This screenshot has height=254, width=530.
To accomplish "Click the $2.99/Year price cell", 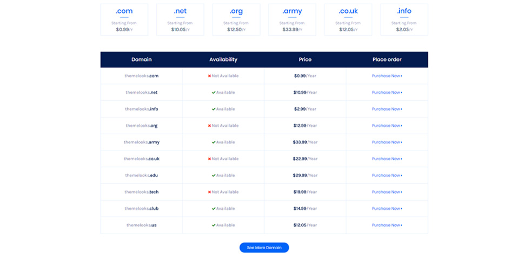I will [x=305, y=109].
